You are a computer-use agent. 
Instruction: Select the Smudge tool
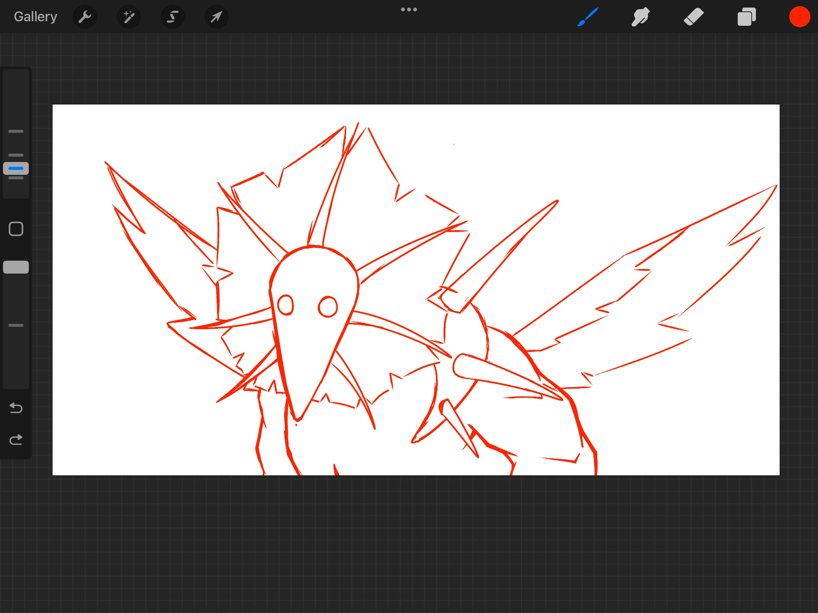(x=640, y=16)
